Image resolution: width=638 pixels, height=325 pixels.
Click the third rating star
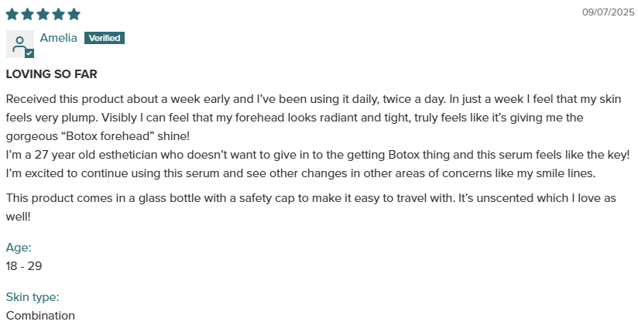43,14
